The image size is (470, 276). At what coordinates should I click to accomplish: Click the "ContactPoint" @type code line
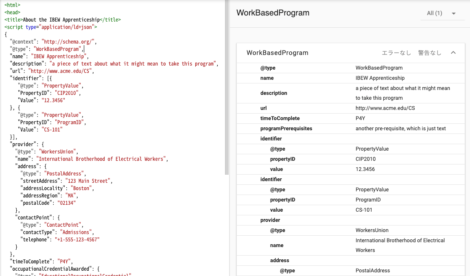coord(52,225)
